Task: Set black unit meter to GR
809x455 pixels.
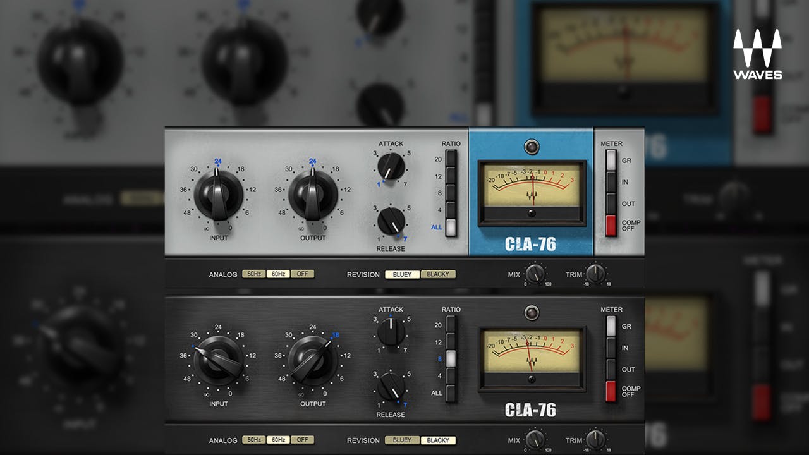Action: point(611,326)
